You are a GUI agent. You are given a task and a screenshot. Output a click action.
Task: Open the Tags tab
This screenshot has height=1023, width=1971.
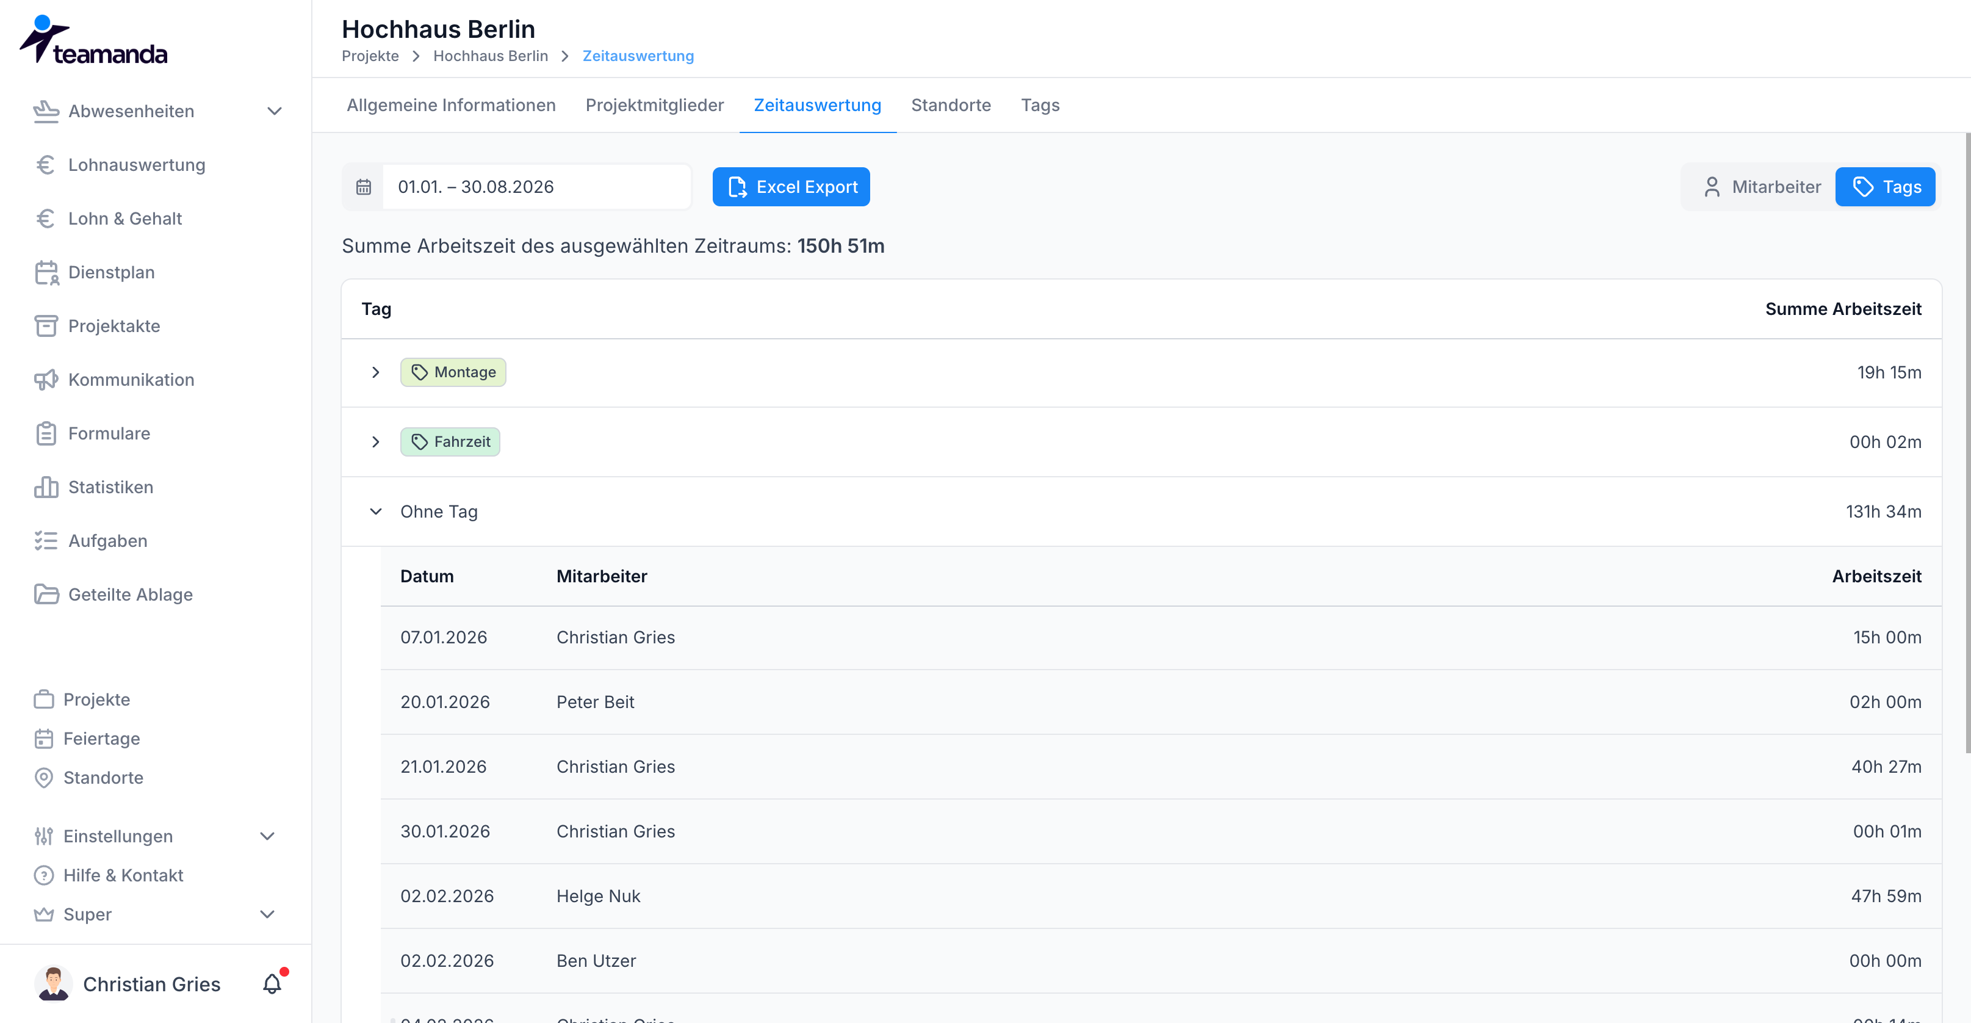(1040, 105)
